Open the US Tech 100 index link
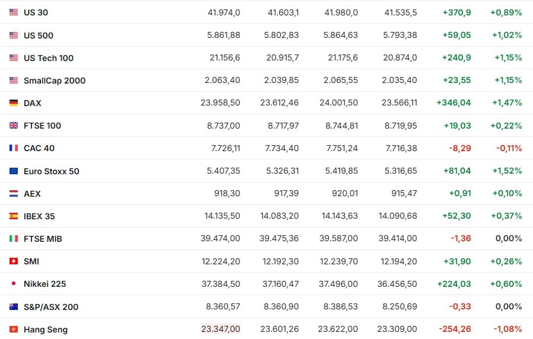 pyautogui.click(x=49, y=58)
